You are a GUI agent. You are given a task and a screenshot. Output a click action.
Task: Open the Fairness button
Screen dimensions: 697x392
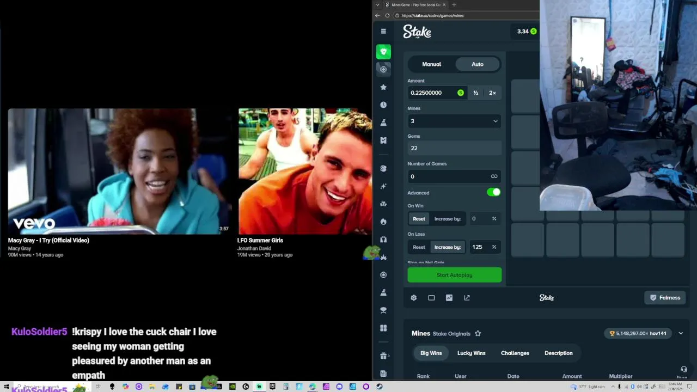coord(665,298)
